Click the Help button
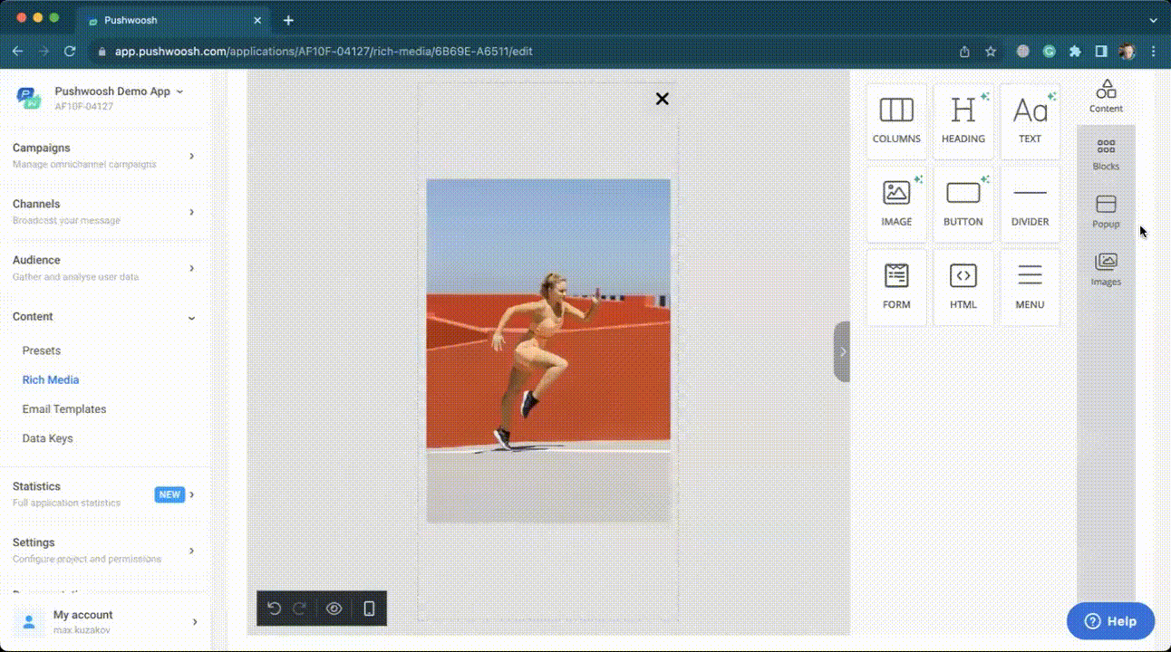The image size is (1171, 652). click(x=1110, y=621)
